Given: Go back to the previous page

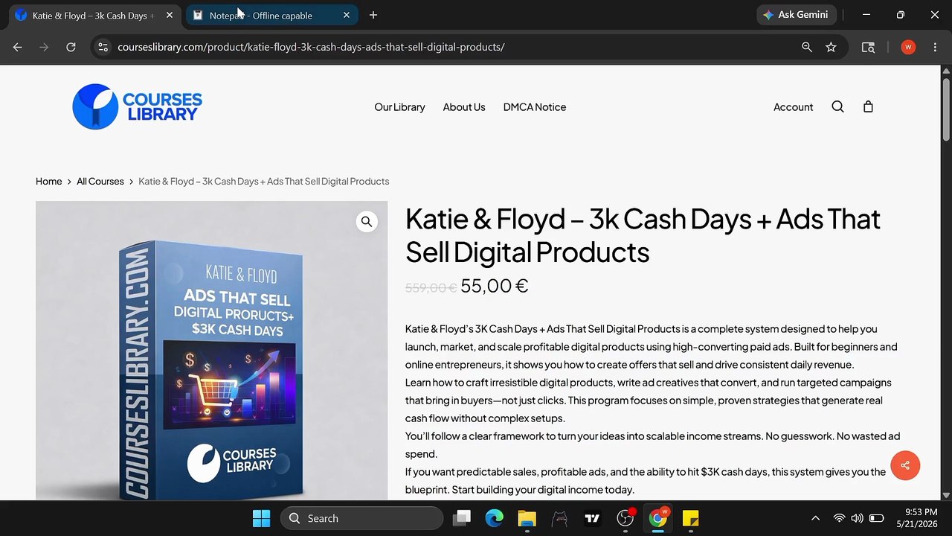Looking at the screenshot, I should [17, 47].
